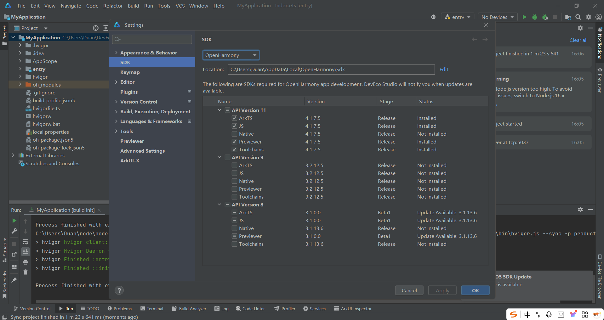This screenshot has width=604, height=320.
Task: Open the OpenHarmony SDK type dropdown
Action: tap(231, 55)
